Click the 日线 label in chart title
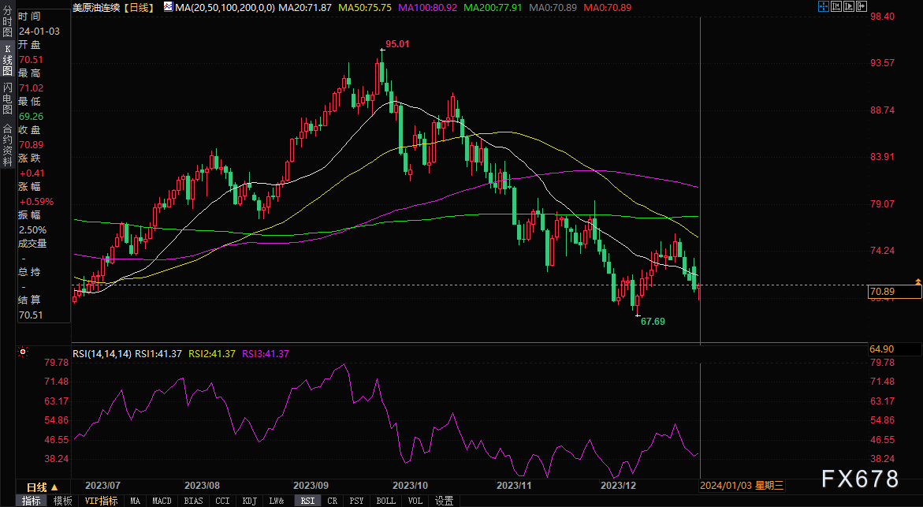 [x=139, y=8]
